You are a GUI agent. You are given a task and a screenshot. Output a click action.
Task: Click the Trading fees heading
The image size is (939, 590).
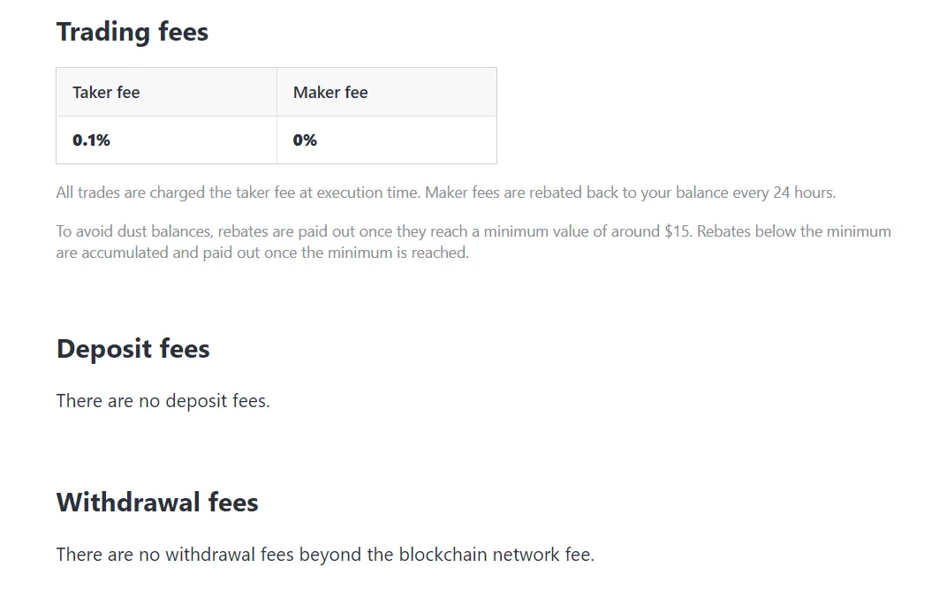tap(133, 32)
